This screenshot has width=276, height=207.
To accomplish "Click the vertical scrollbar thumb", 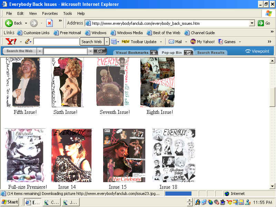I will click(x=272, y=97).
